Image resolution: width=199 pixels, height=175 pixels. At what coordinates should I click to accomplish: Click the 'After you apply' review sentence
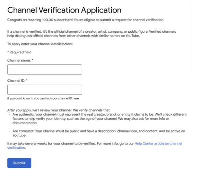pyautogui.click(x=59, y=110)
